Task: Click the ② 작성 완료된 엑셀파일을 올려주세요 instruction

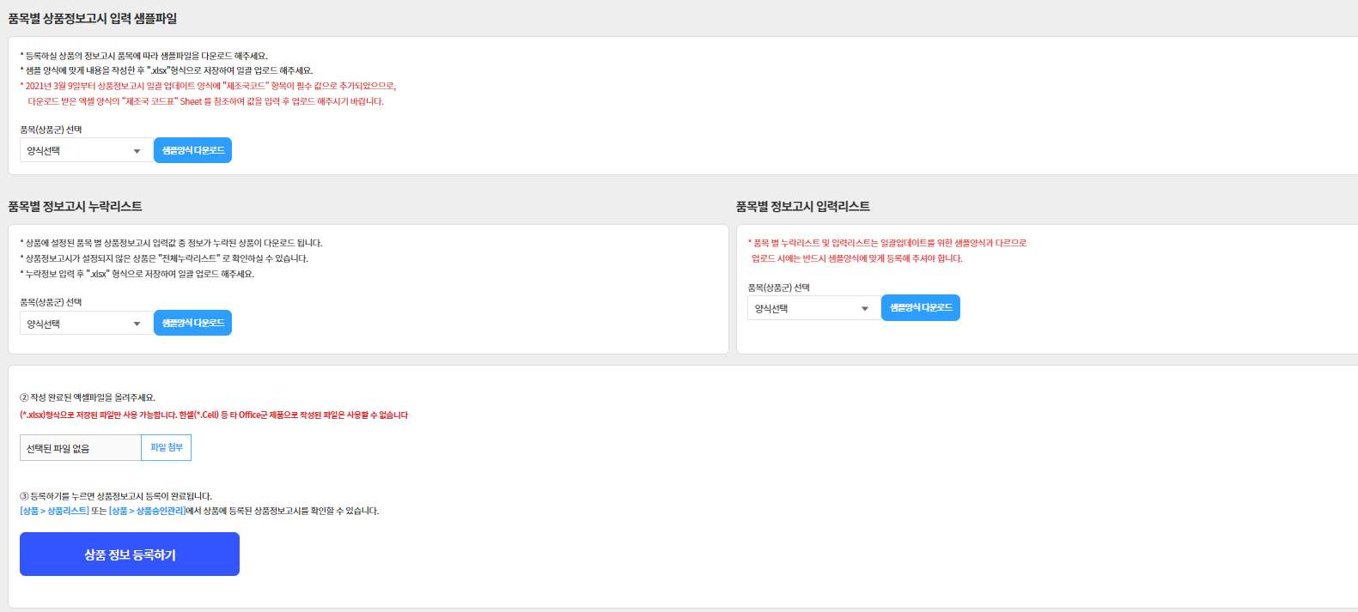Action: tap(88, 397)
